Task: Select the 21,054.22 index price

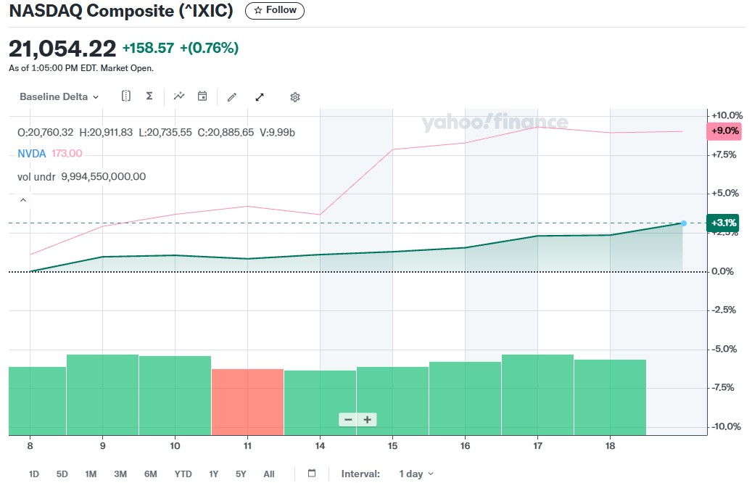Action: coord(62,49)
